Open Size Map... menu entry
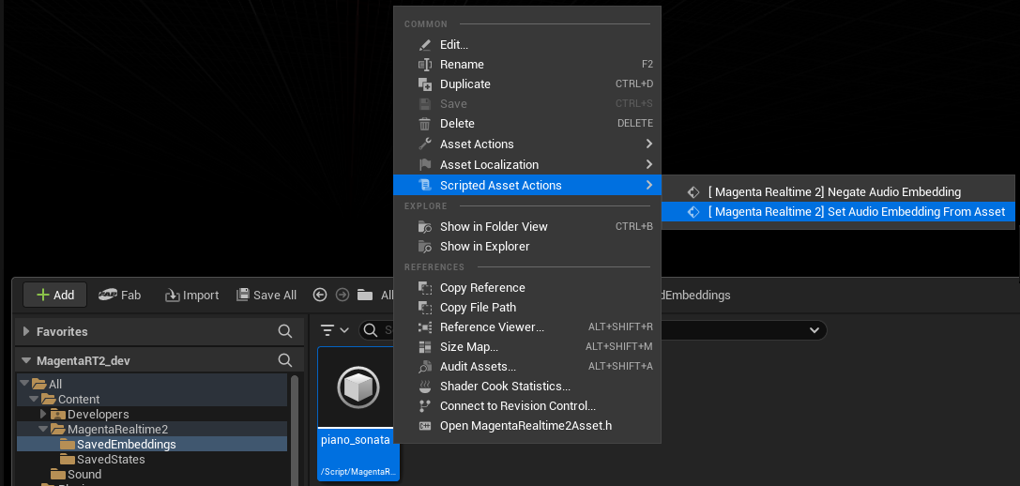Viewport: 1020px width, 486px height. 527,347
